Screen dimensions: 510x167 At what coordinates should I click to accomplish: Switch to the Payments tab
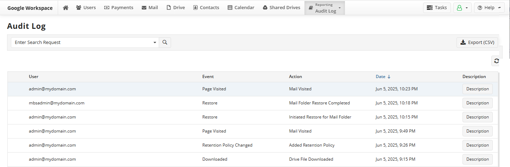119,7
